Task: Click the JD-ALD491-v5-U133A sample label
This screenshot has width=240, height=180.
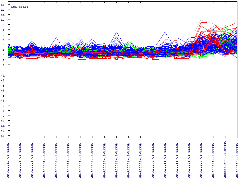Action: (213, 160)
